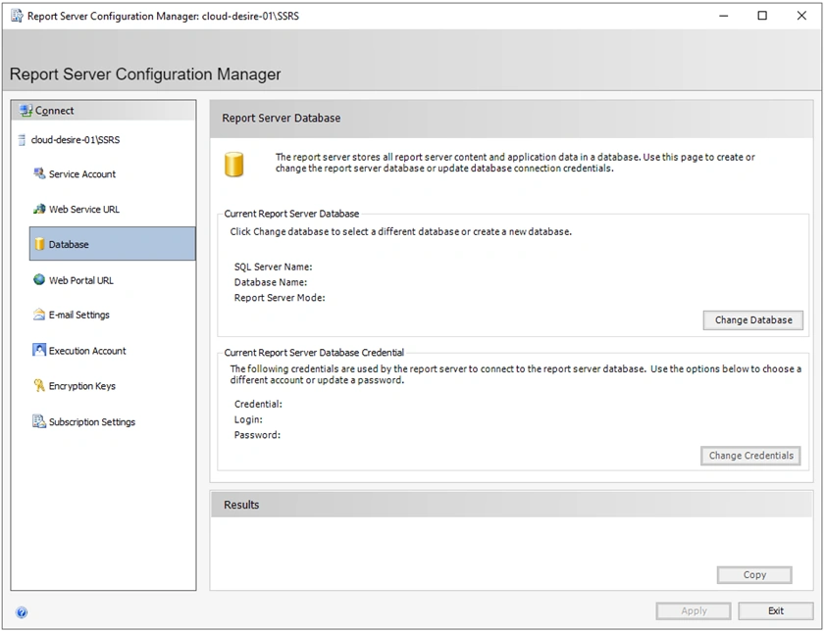
Task: Click the Web Service URL icon
Action: pos(39,209)
